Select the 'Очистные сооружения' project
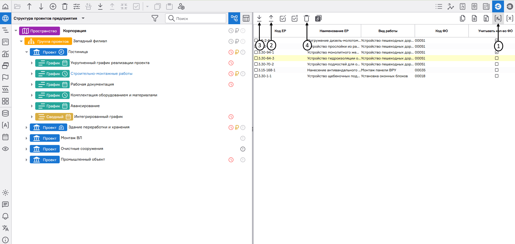The height and width of the screenshot is (244, 515). point(82,149)
